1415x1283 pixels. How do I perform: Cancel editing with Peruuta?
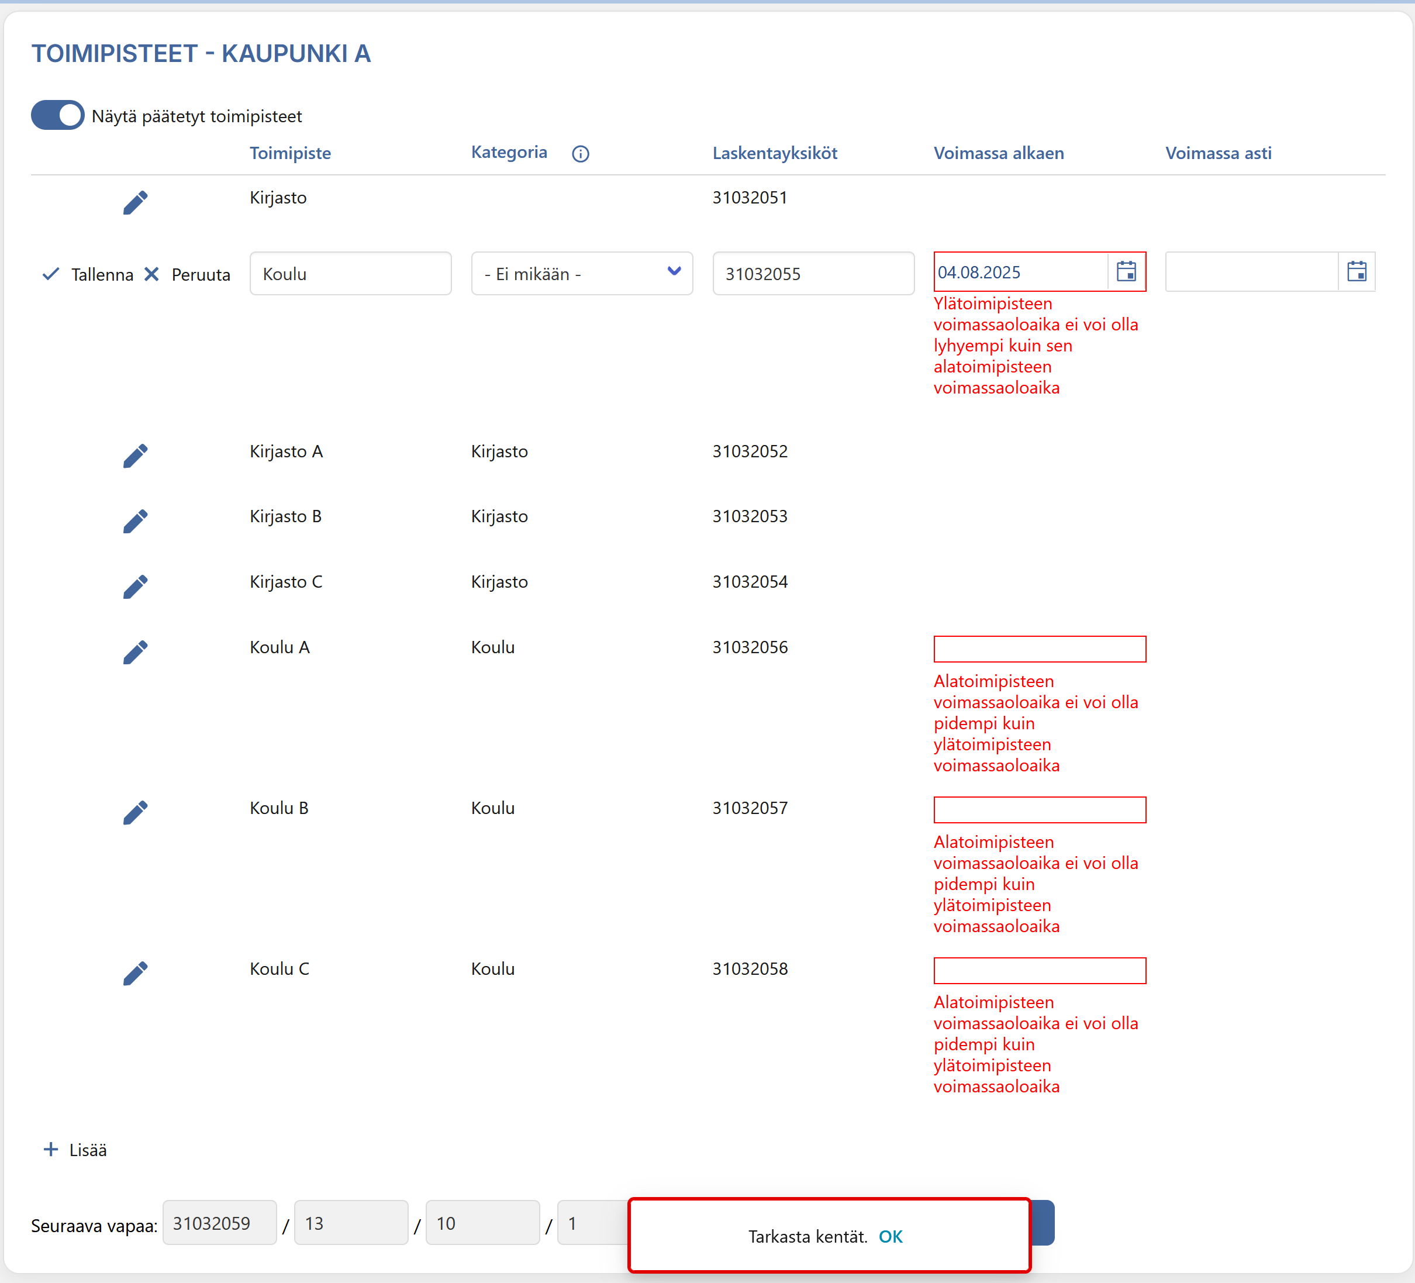(x=188, y=274)
